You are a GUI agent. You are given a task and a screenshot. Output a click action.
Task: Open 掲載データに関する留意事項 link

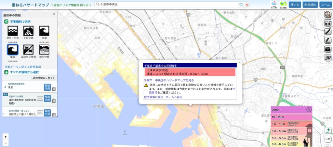tap(23, 67)
